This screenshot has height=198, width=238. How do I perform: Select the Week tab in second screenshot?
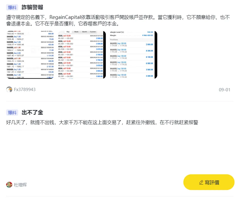(76, 32)
